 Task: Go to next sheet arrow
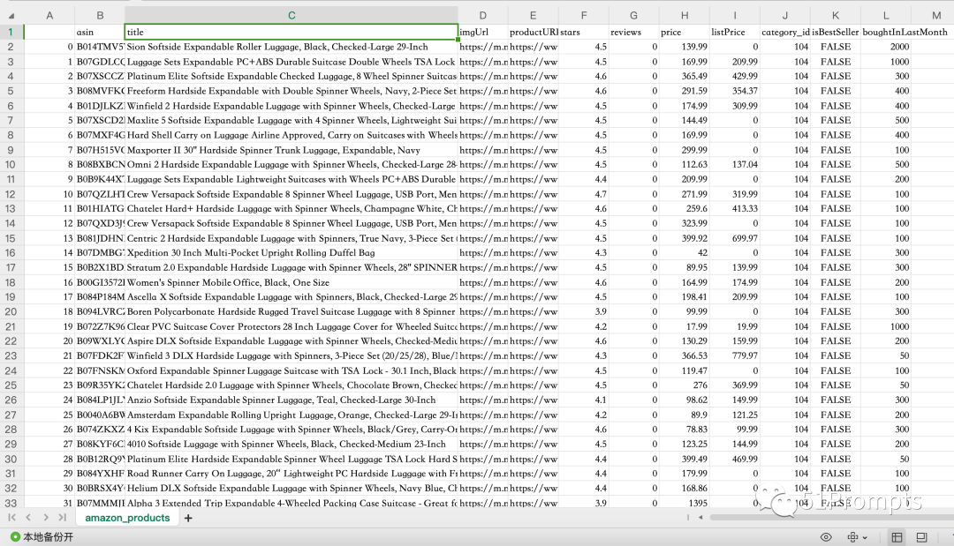[46, 518]
